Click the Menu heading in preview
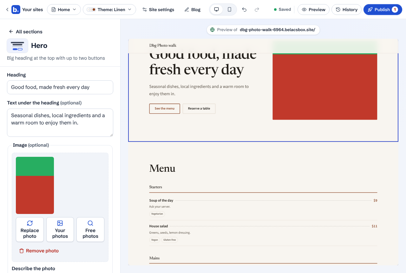Viewport: 406px width, 273px height. point(162,168)
